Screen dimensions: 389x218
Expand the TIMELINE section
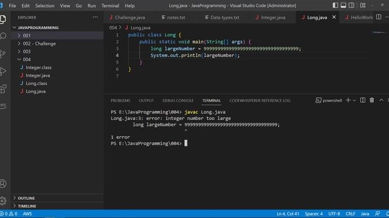[x=57, y=206]
